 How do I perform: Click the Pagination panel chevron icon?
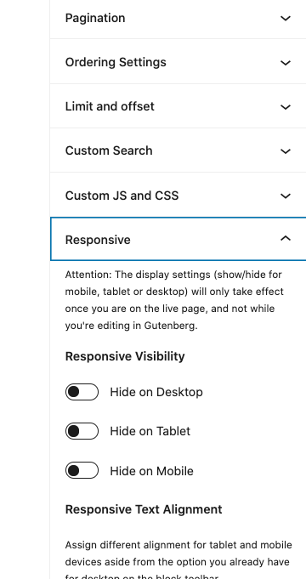286,18
